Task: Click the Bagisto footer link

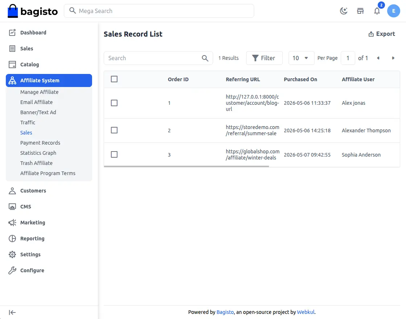Action: (x=225, y=312)
